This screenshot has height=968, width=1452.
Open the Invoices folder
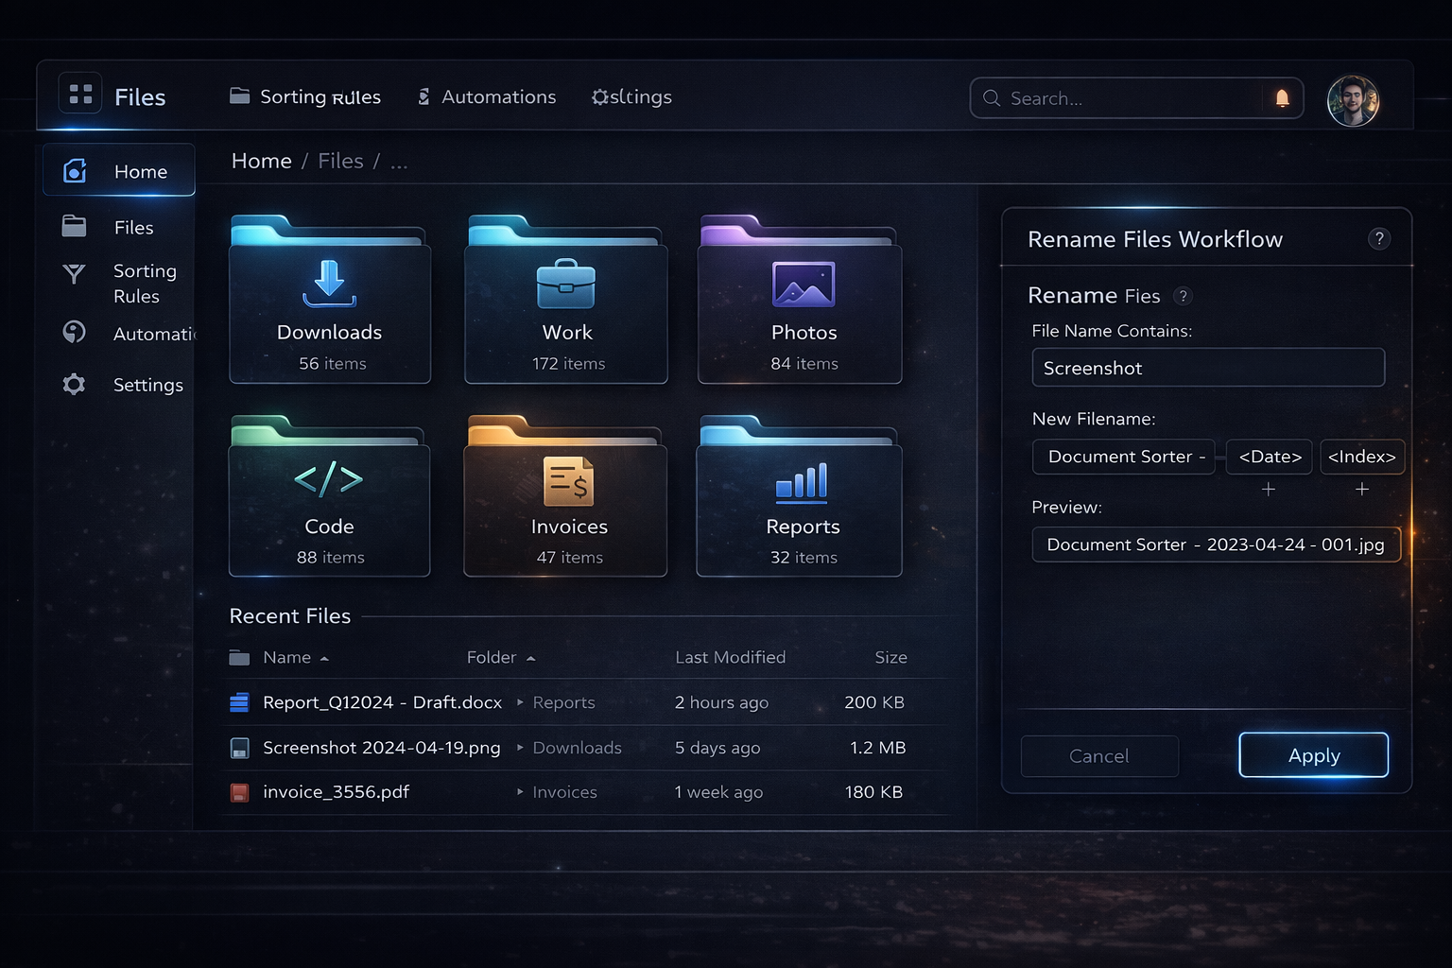pos(565,496)
